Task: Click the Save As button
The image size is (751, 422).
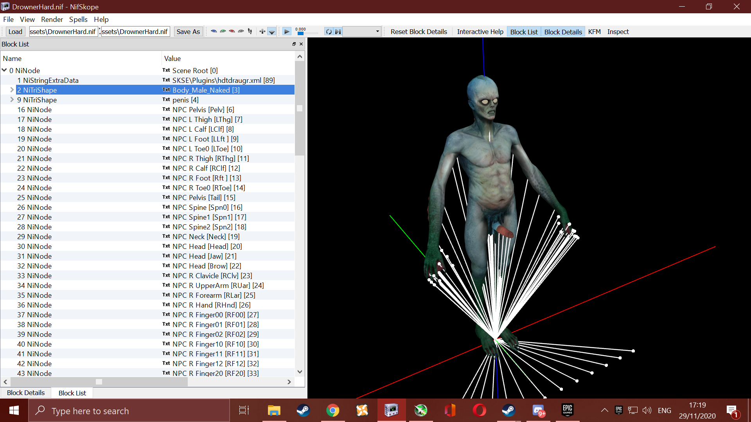Action: point(188,32)
